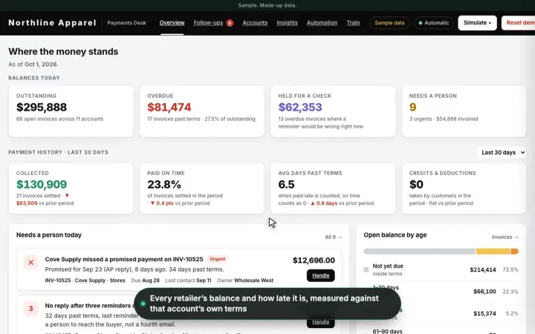Click the $214,414 not yet due amount
The image size is (535, 334).
(483, 269)
